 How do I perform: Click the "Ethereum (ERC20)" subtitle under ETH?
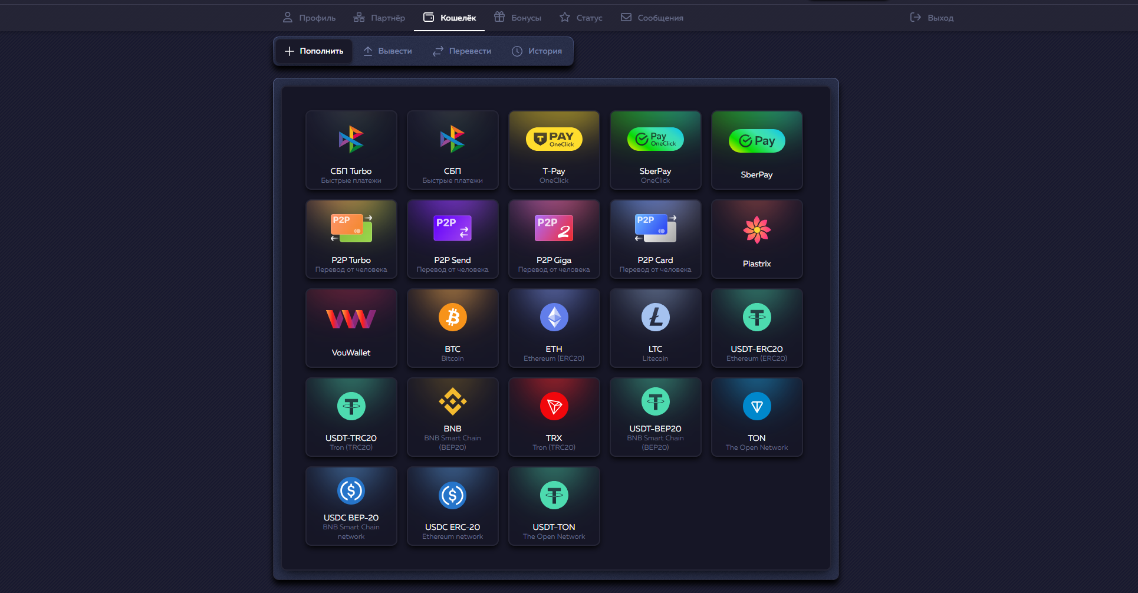point(554,358)
